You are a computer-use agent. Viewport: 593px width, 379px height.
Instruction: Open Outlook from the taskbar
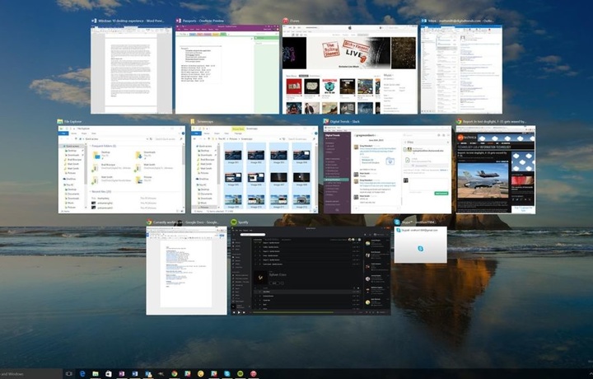coord(148,374)
